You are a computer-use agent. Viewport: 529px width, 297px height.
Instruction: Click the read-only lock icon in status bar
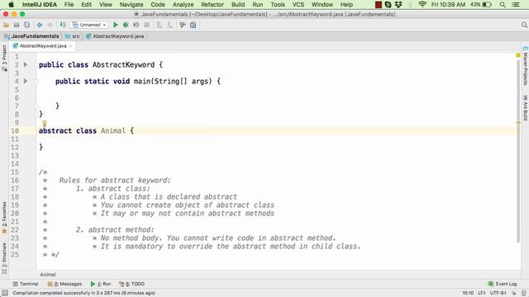point(514,293)
